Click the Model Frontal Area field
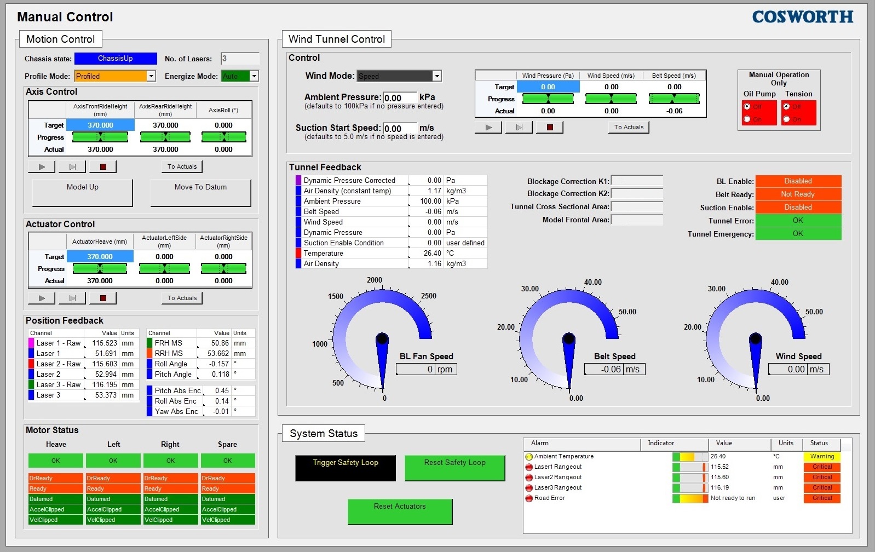 [637, 220]
